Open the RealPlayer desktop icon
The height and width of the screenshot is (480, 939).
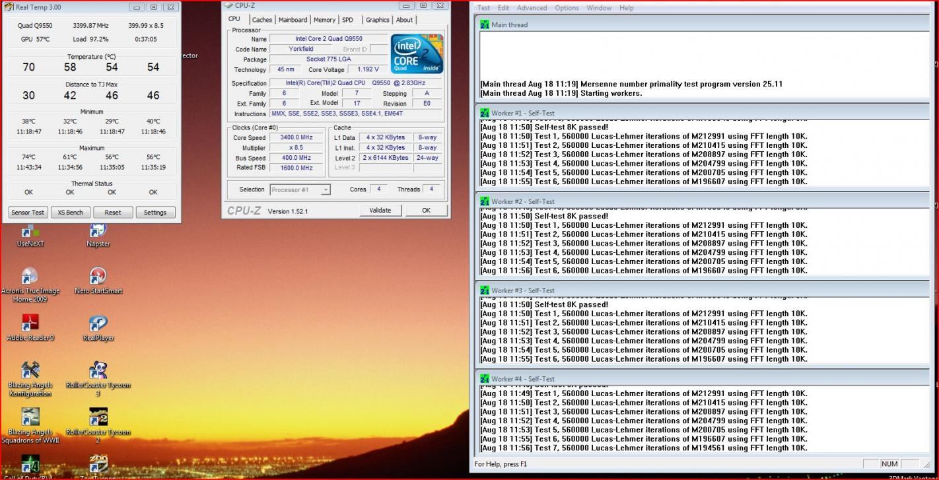coord(98,328)
